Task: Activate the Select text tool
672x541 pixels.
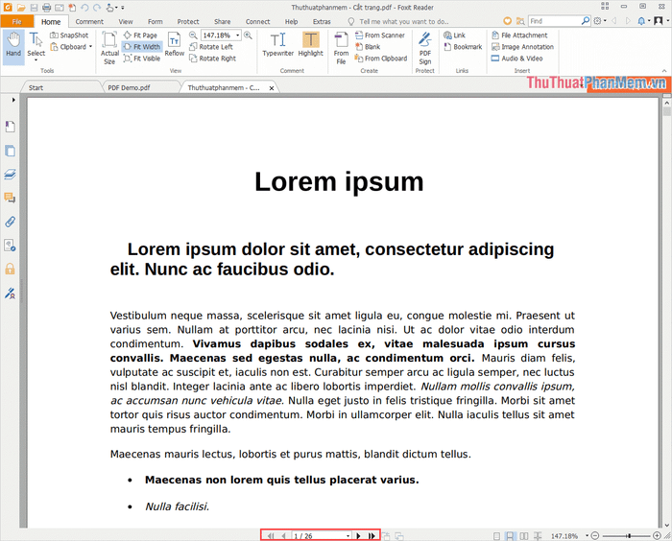Action: [36, 45]
